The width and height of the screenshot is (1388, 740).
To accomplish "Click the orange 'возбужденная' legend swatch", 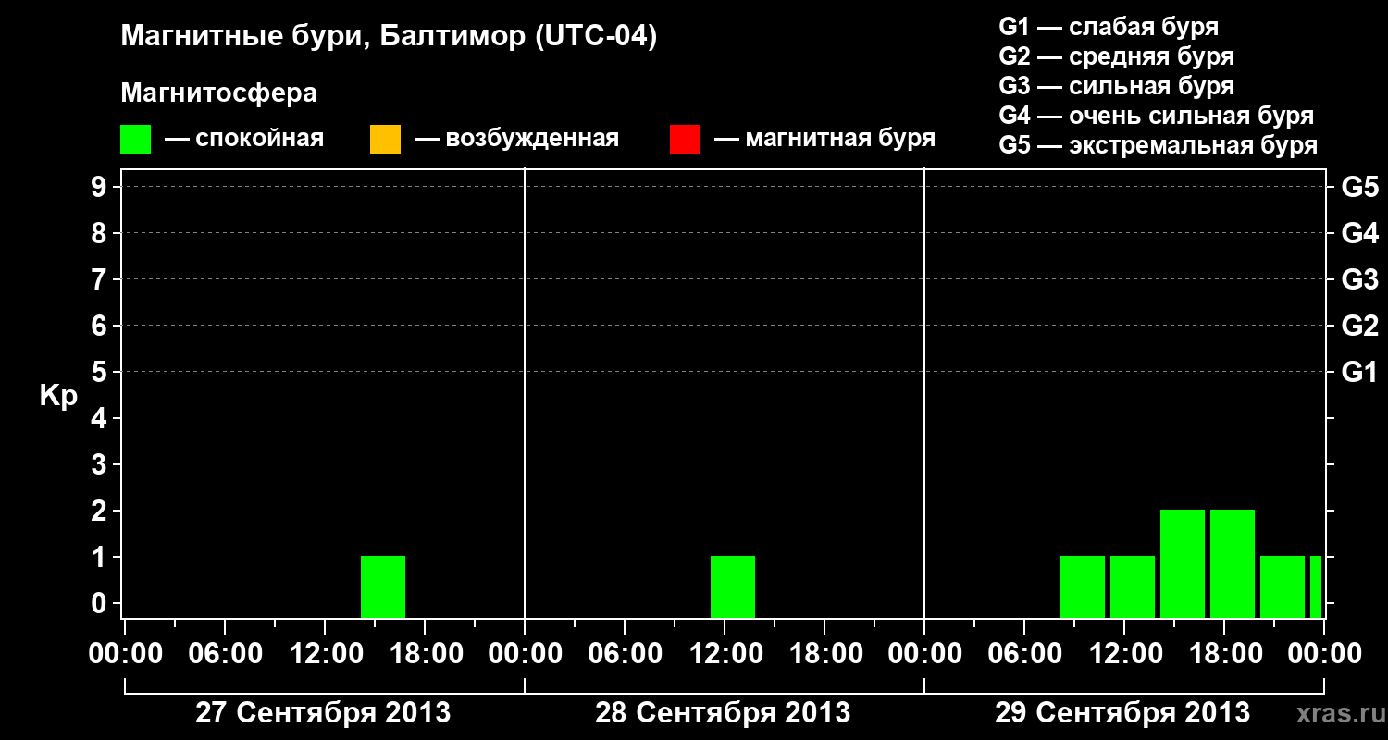I will 385,140.
